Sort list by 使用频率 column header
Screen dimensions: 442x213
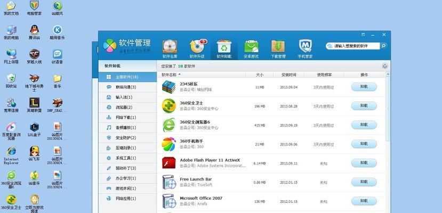324,75
